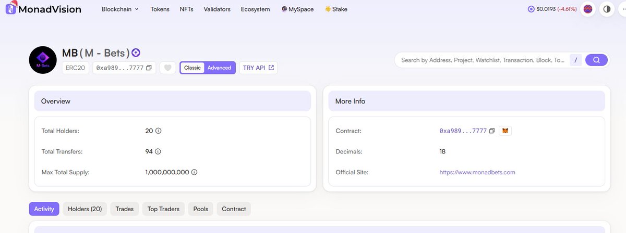The width and height of the screenshot is (626, 233).
Task: Show info icon for Max Total Supply
Action: [x=194, y=172]
